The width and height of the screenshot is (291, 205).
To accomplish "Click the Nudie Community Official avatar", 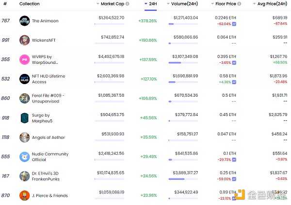I will pos(25,157).
